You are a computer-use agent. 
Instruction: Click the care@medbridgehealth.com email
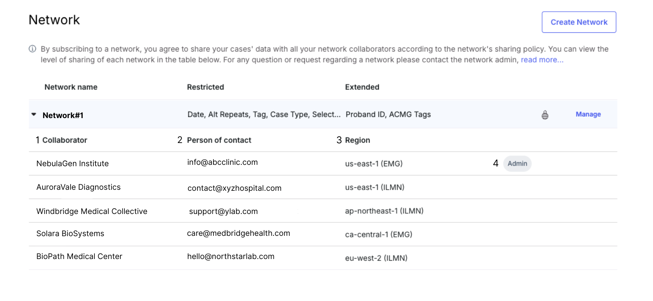pyautogui.click(x=238, y=233)
